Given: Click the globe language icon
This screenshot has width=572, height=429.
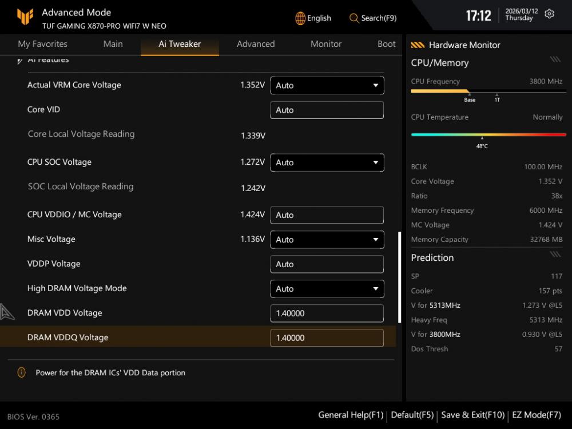Looking at the screenshot, I should [300, 18].
